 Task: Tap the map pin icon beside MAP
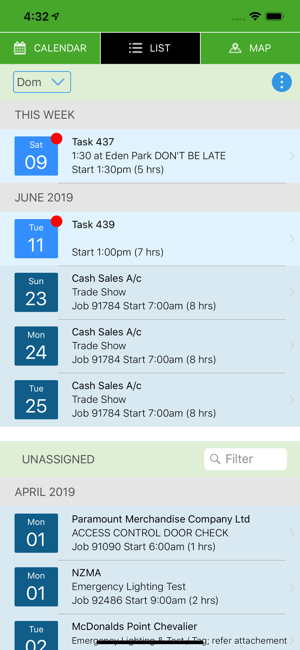[x=235, y=48]
